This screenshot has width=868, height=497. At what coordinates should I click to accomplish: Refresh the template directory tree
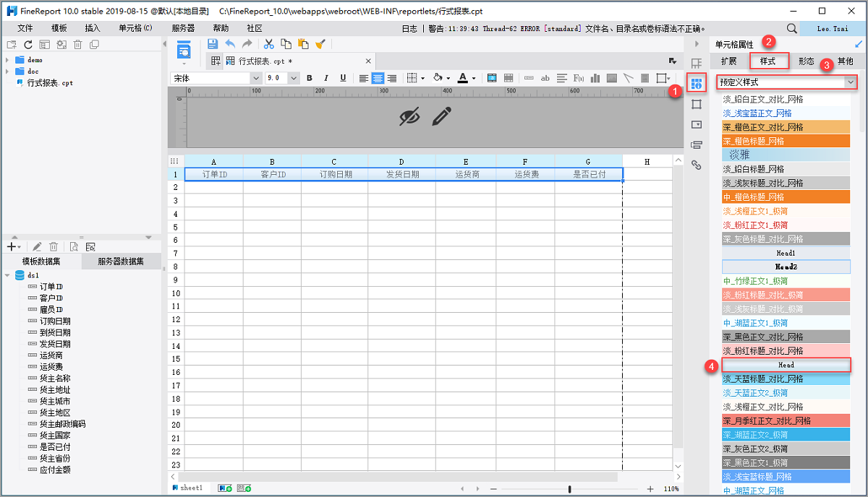28,45
